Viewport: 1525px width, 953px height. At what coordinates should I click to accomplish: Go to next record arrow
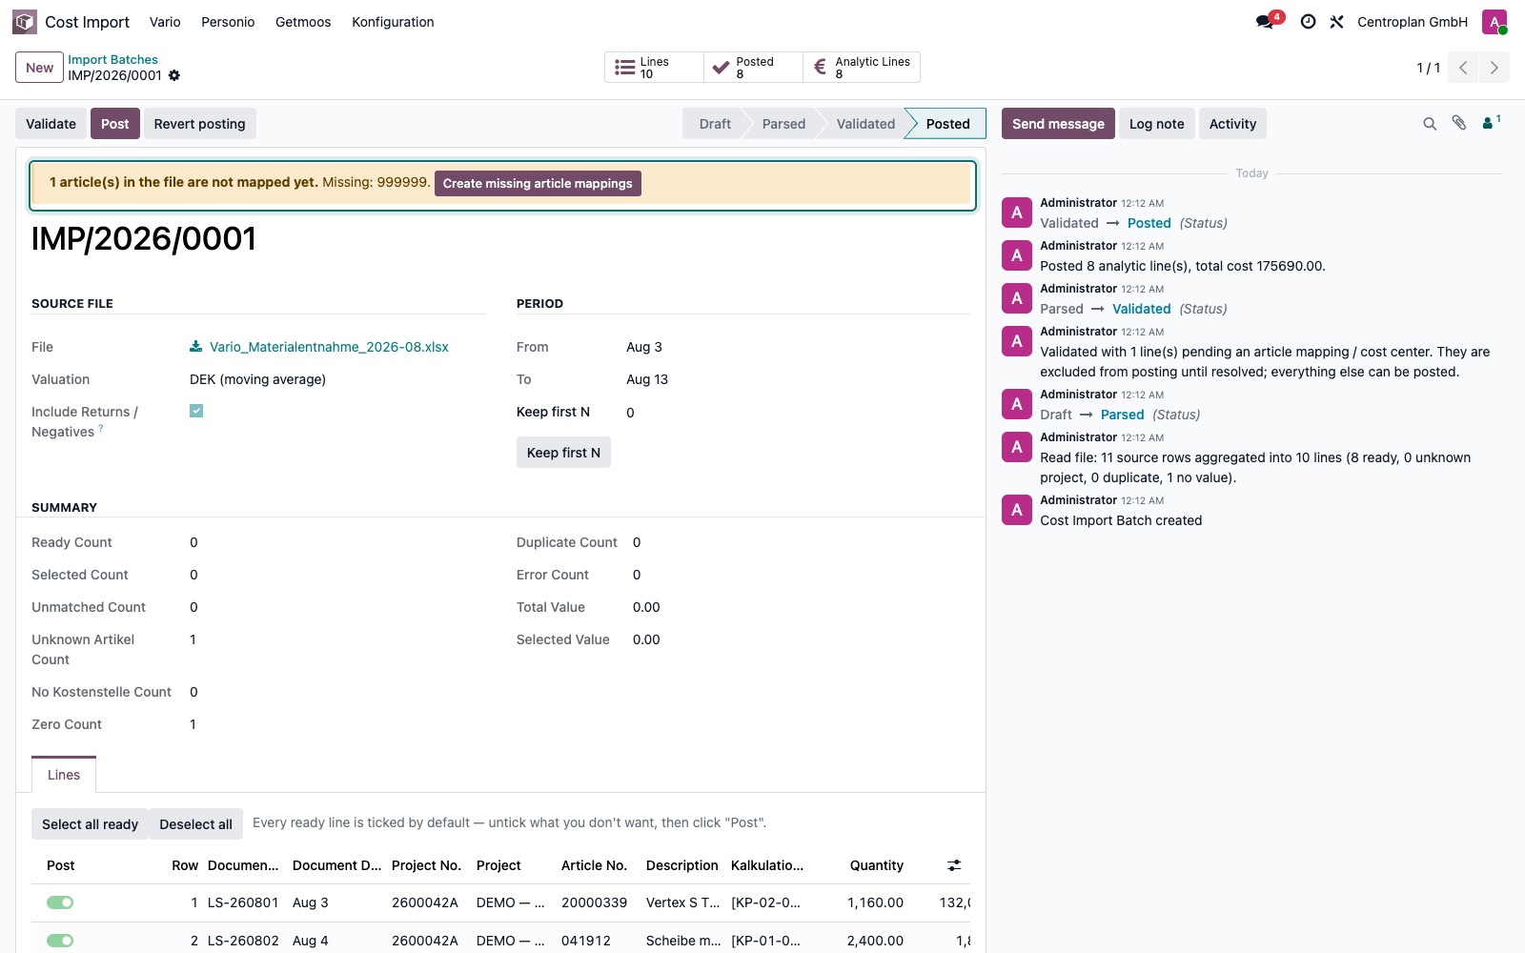click(x=1494, y=68)
